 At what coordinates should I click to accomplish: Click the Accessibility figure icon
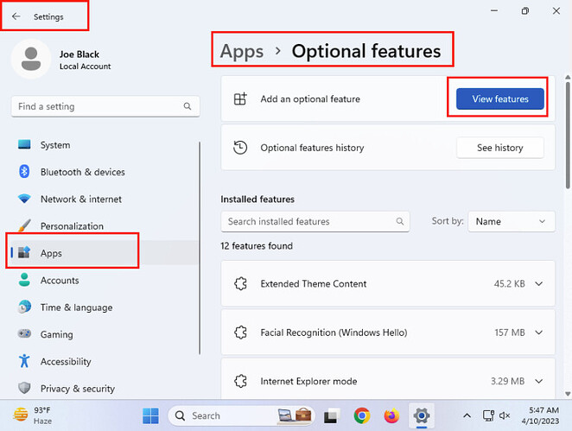point(24,361)
